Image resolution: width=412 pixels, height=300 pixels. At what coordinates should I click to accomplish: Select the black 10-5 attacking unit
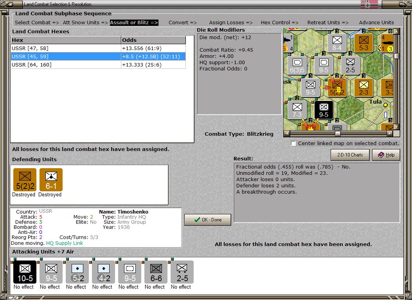[x=25, y=272]
